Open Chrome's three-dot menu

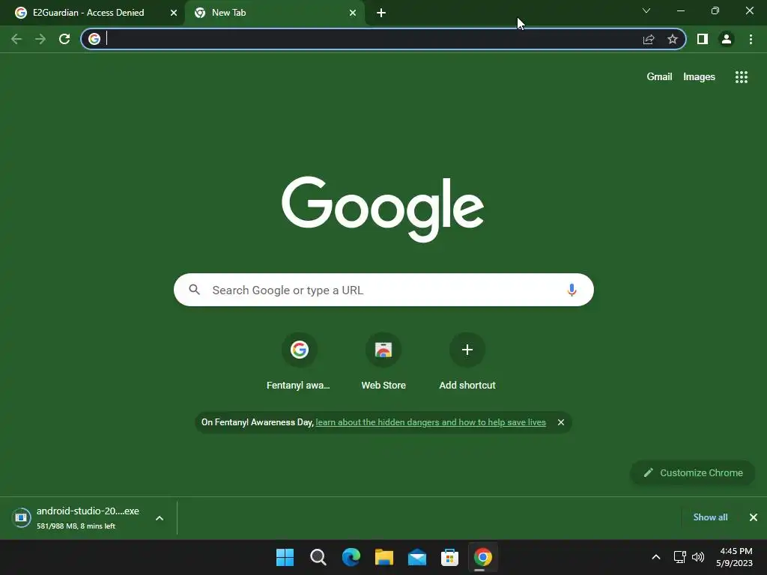(751, 39)
